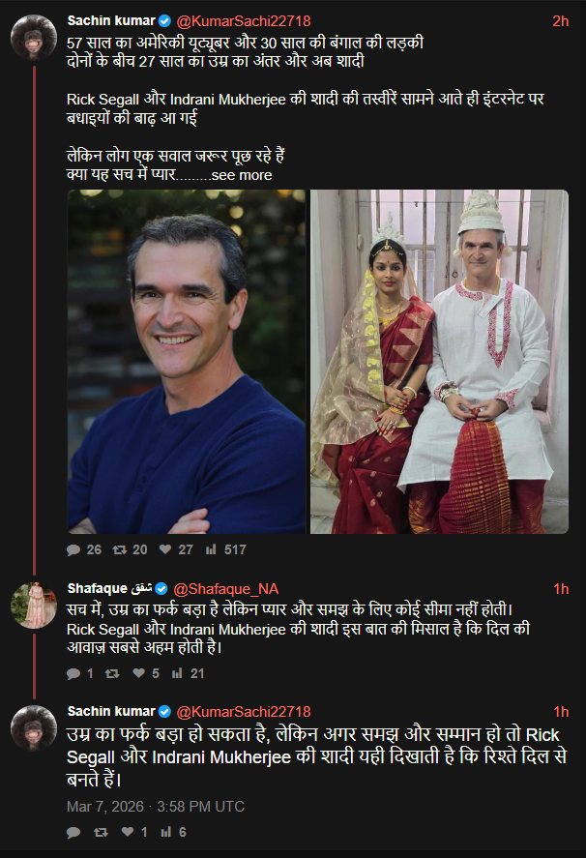Click reply icon on Shafaque's comment
586x858 pixels.
[x=74, y=673]
